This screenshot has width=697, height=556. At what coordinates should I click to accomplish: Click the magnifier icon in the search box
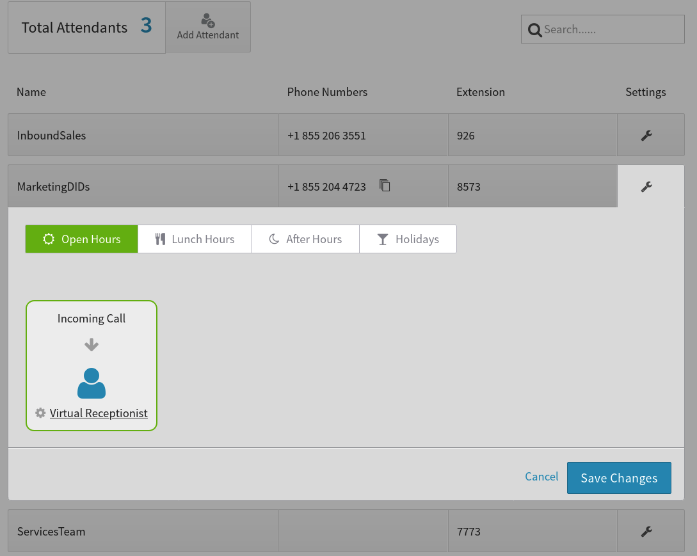pos(535,29)
